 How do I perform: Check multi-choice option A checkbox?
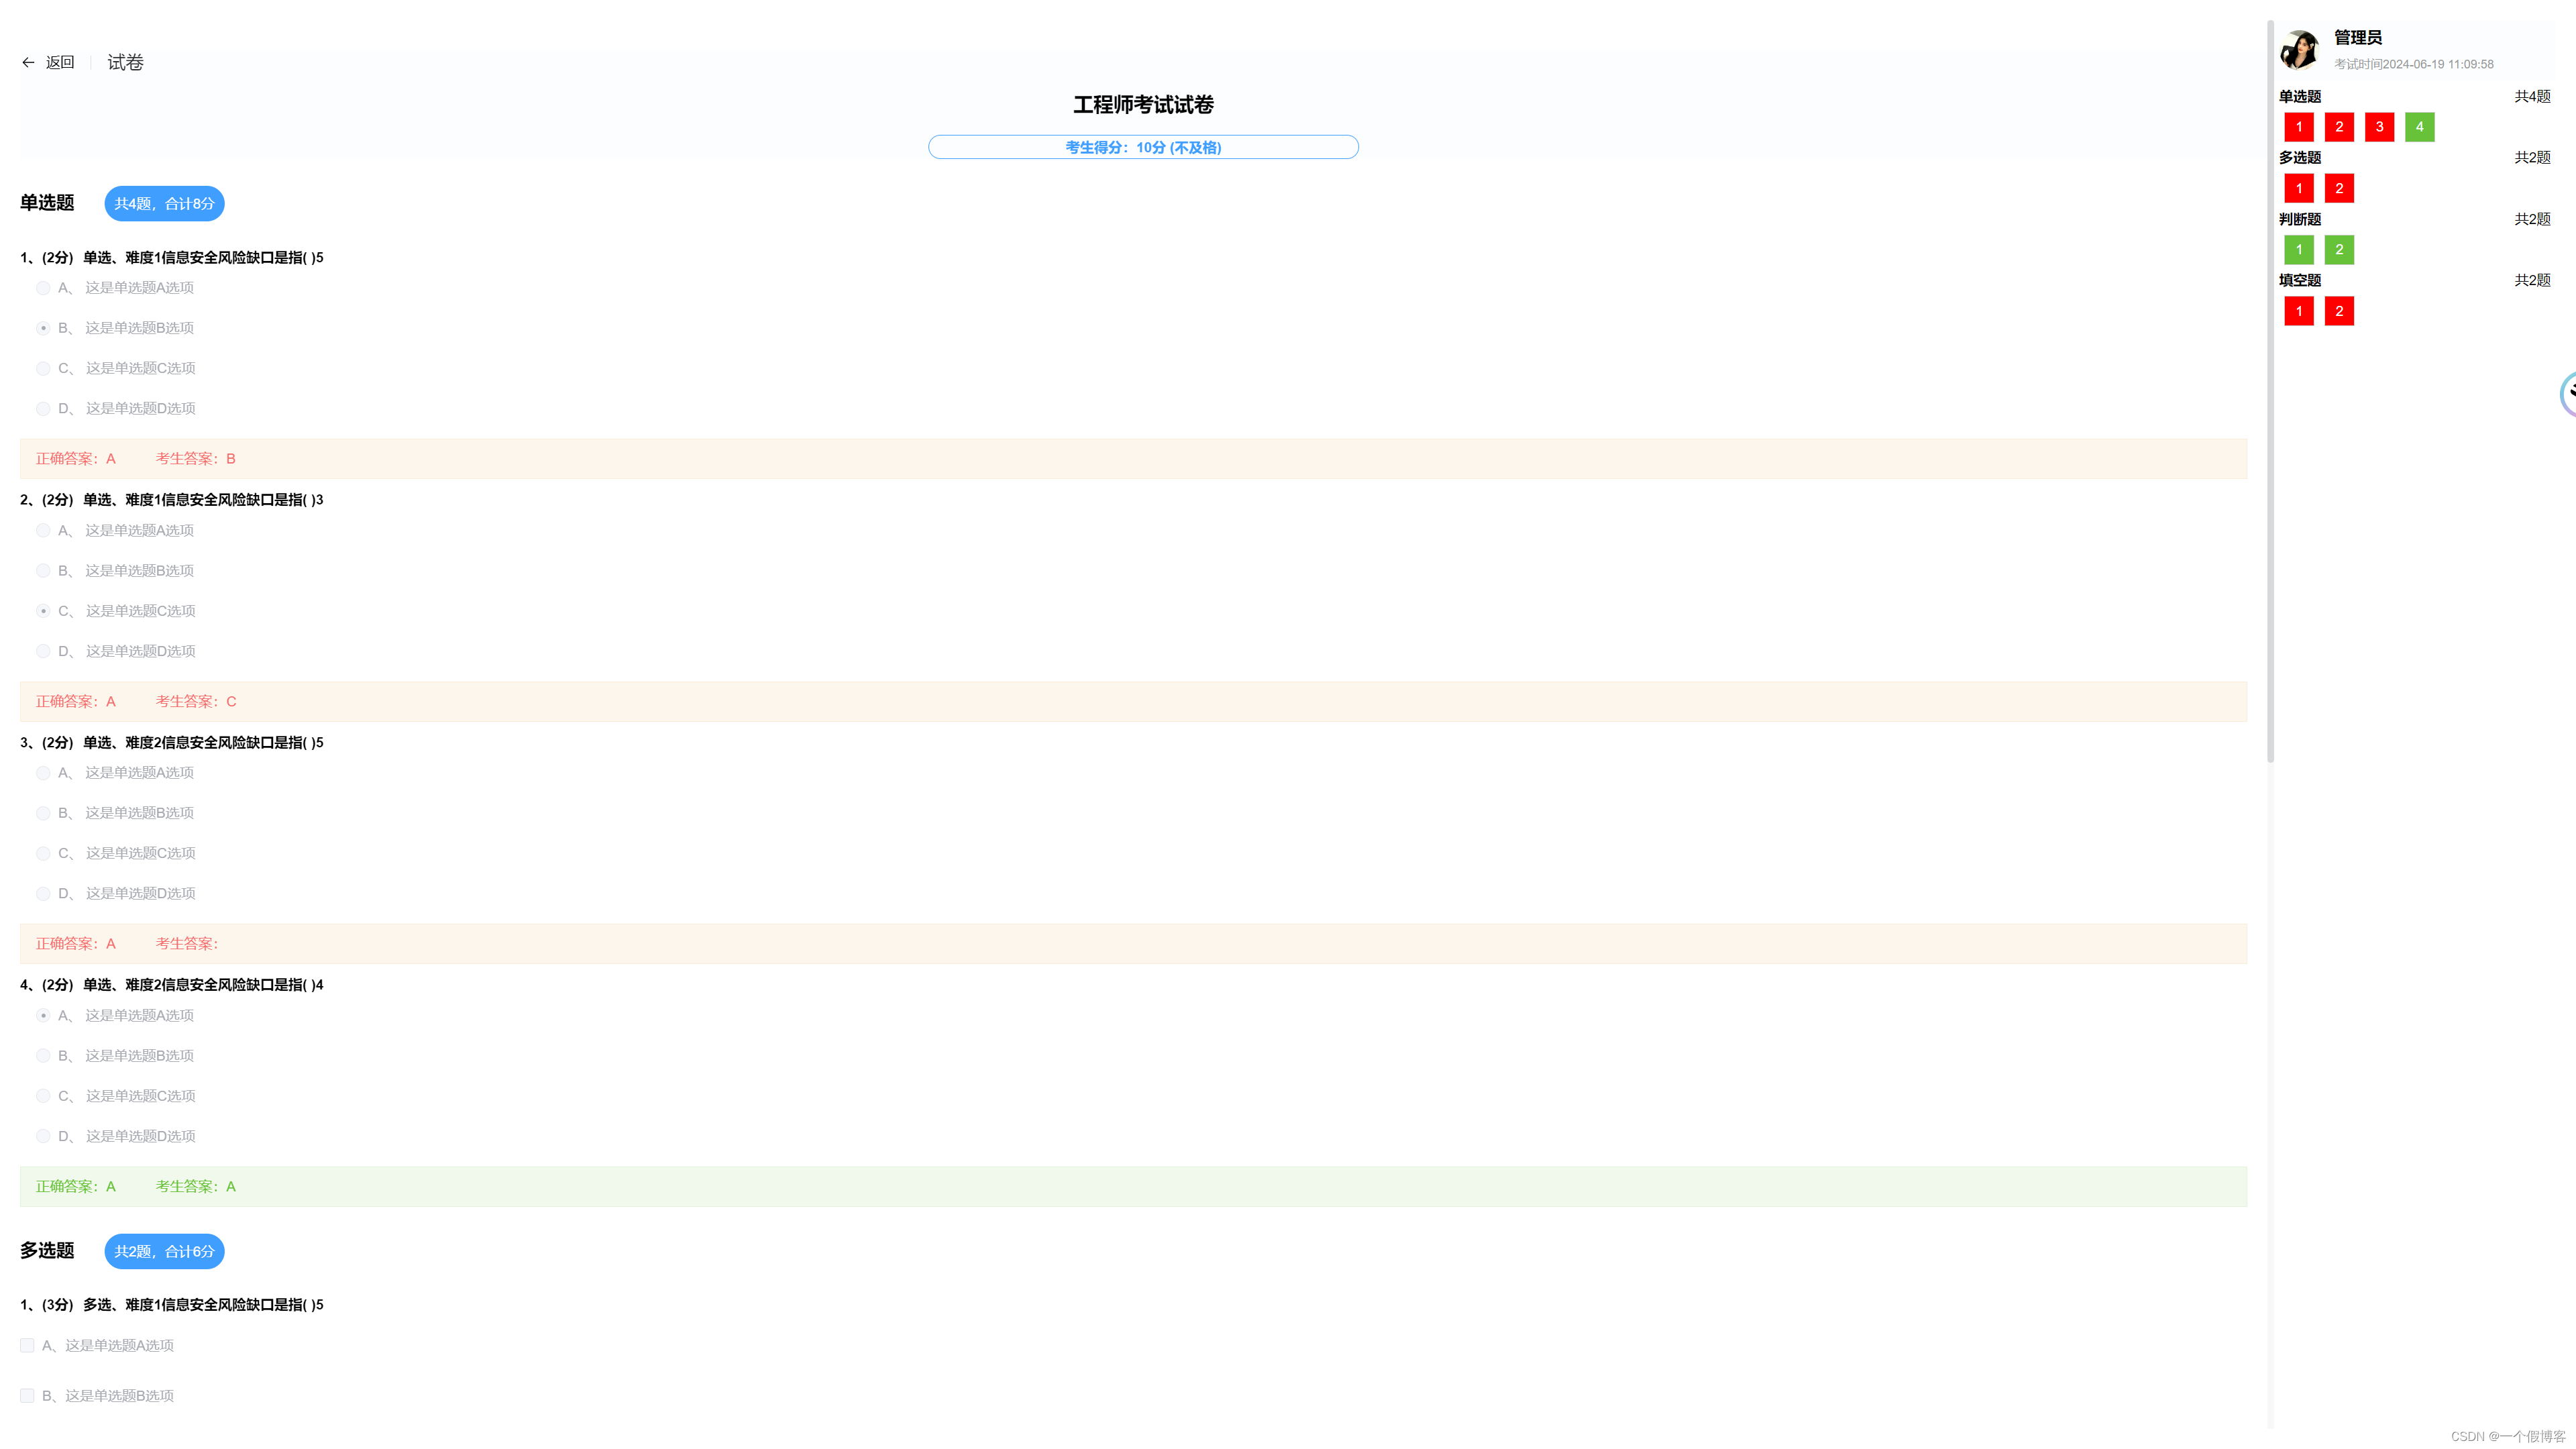pos(27,1345)
